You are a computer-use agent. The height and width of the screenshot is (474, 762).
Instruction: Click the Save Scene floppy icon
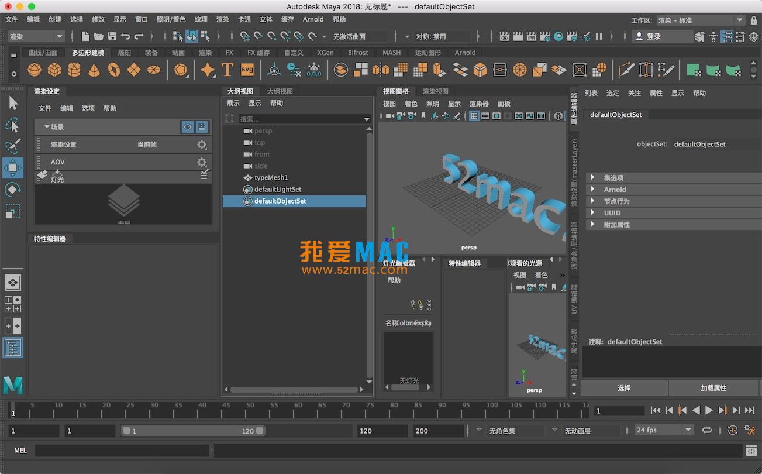(112, 36)
